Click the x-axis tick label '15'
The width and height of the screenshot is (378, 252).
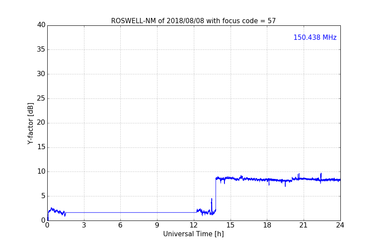pyautogui.click(x=230, y=225)
